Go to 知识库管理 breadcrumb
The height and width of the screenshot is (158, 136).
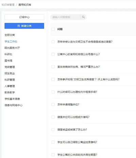(8, 5)
